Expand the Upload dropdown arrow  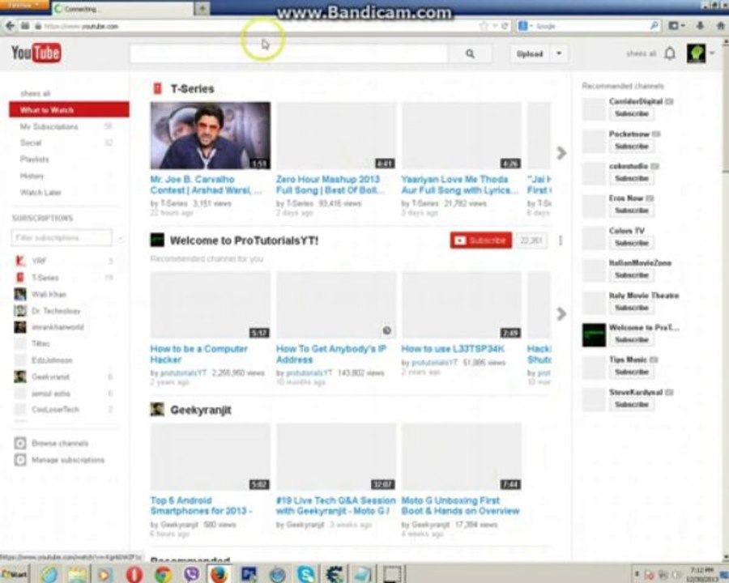coord(559,54)
